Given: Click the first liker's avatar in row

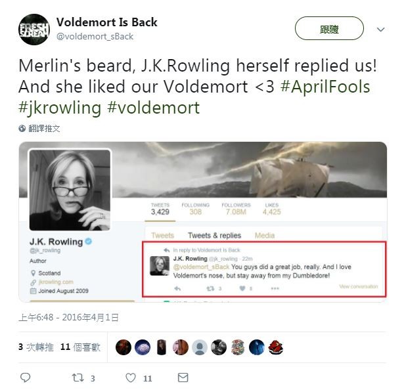Looking at the screenshot, I should [x=123, y=347].
